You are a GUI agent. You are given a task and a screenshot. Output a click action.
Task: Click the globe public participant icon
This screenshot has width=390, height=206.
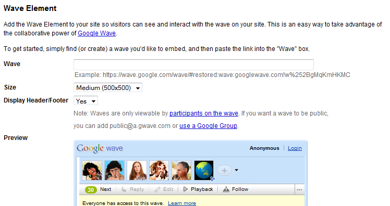click(x=204, y=170)
